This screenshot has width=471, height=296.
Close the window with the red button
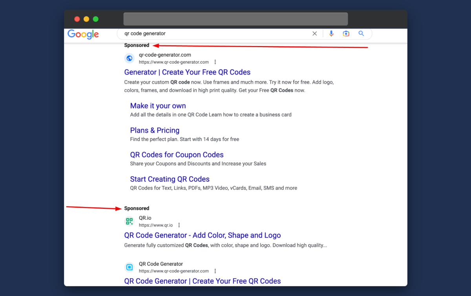[77, 19]
